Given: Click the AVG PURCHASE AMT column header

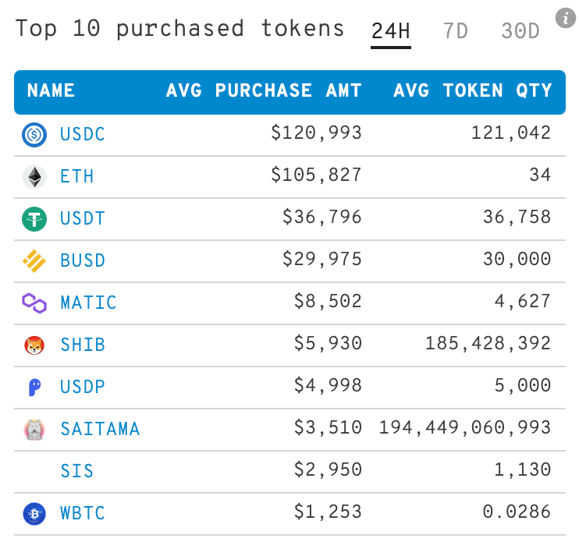Looking at the screenshot, I should (264, 91).
